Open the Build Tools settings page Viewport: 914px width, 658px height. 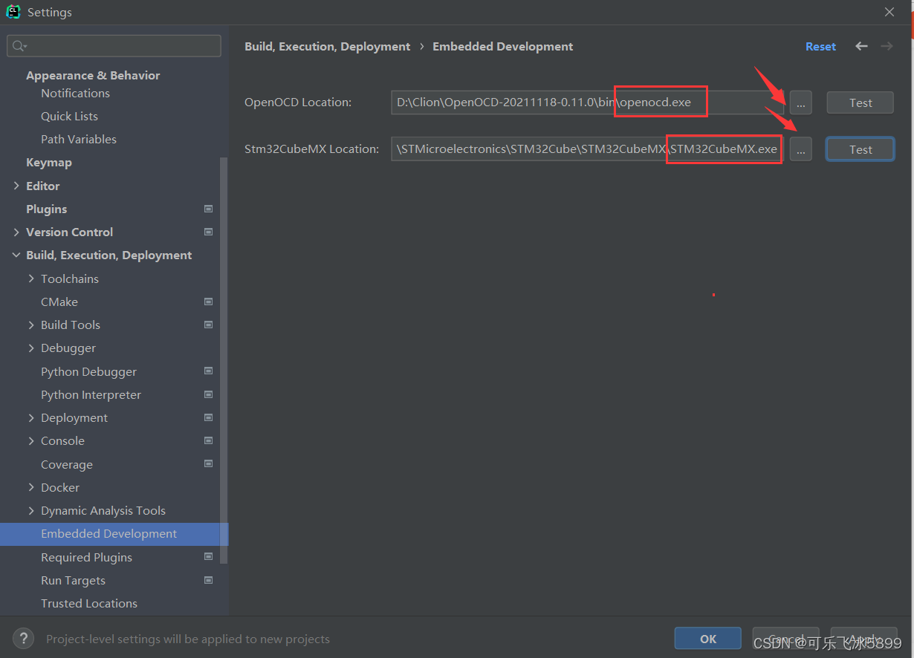pos(71,325)
